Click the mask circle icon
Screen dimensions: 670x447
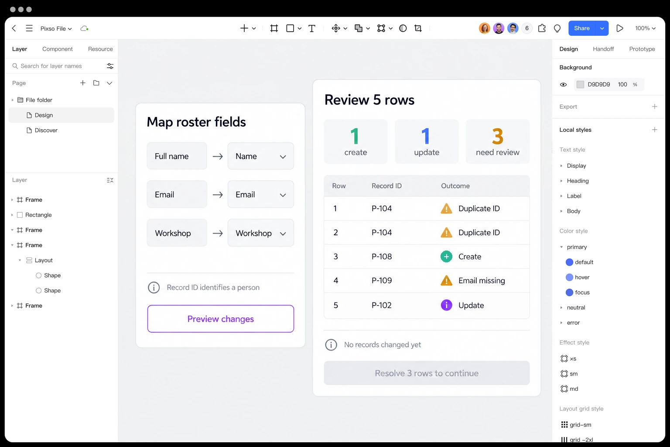pyautogui.click(x=403, y=28)
